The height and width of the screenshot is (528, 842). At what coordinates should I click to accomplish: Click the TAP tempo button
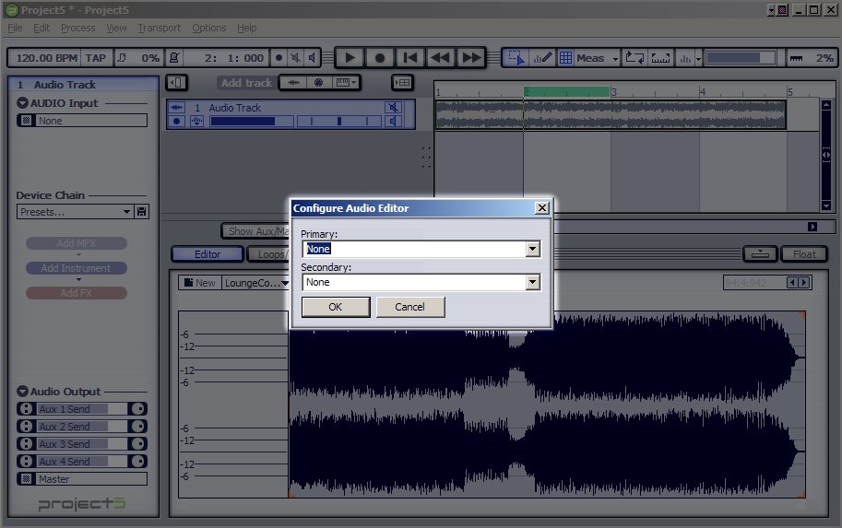click(x=96, y=58)
